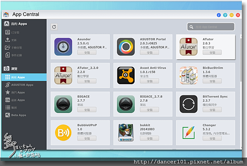Install ASUSTOR Portal via 安裝 button

[x=149, y=53]
